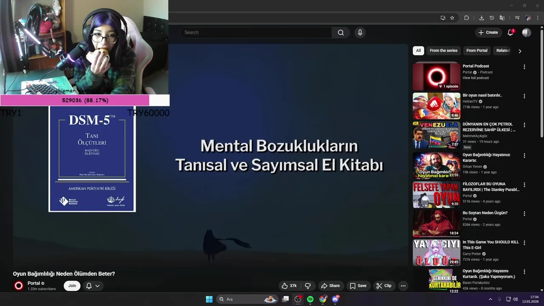This screenshot has width=544, height=306.
Task: Click inside the YouTube Search field
Action: pyautogui.click(x=256, y=33)
